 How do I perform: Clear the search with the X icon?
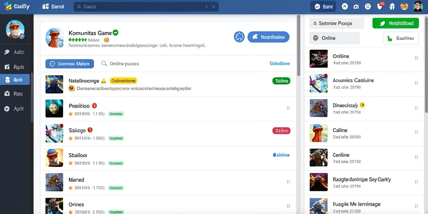(214, 7)
